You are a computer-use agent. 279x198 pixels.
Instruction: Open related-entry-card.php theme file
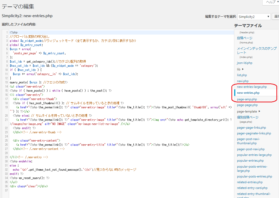pos(252,188)
